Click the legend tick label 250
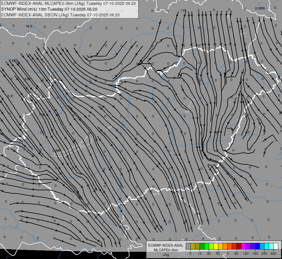 (x=264, y=254)
